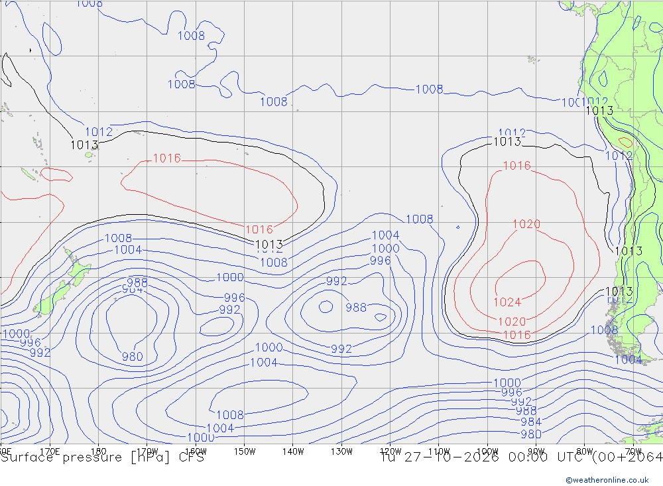The image size is (663, 486).
Task: Click the 90W longitude label
Action: (536, 452)
